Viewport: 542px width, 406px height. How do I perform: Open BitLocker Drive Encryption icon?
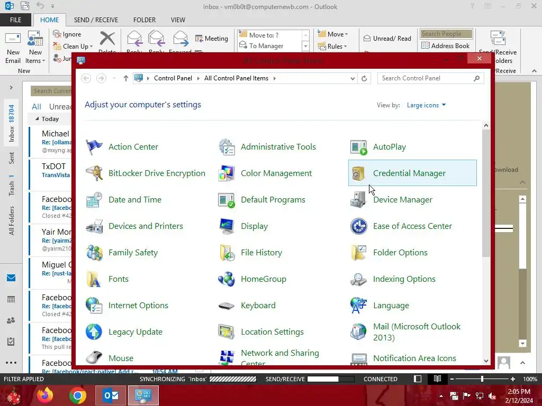94,173
